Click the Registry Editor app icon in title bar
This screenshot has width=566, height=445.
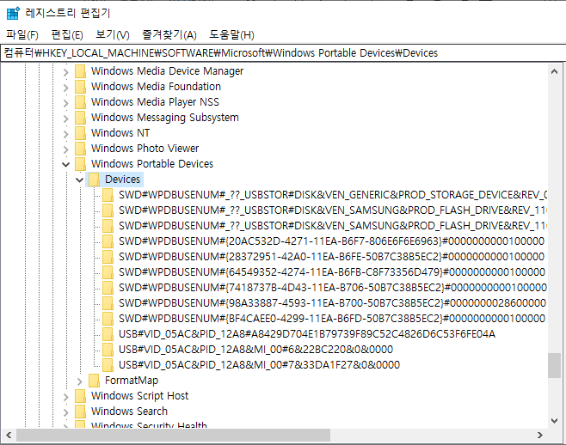pyautogui.click(x=13, y=14)
